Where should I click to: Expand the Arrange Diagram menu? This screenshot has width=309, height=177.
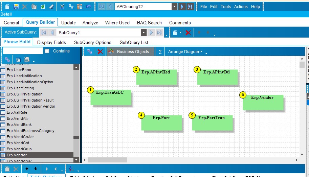(x=185, y=52)
